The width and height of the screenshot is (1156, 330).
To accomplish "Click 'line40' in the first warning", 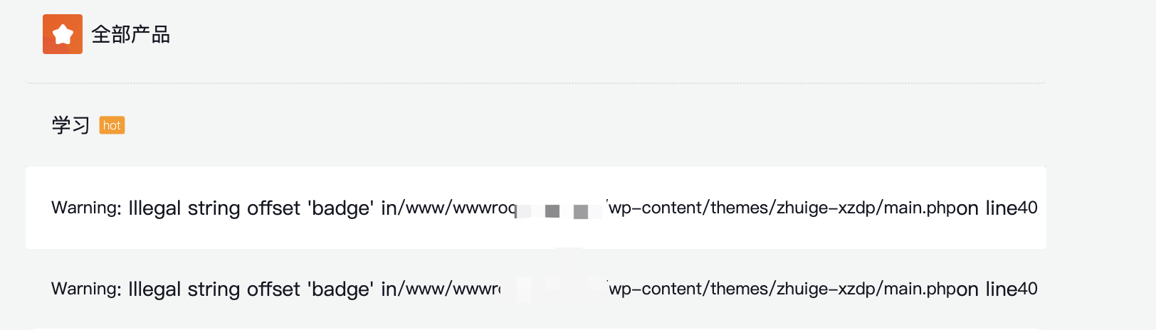I will coord(1011,208).
